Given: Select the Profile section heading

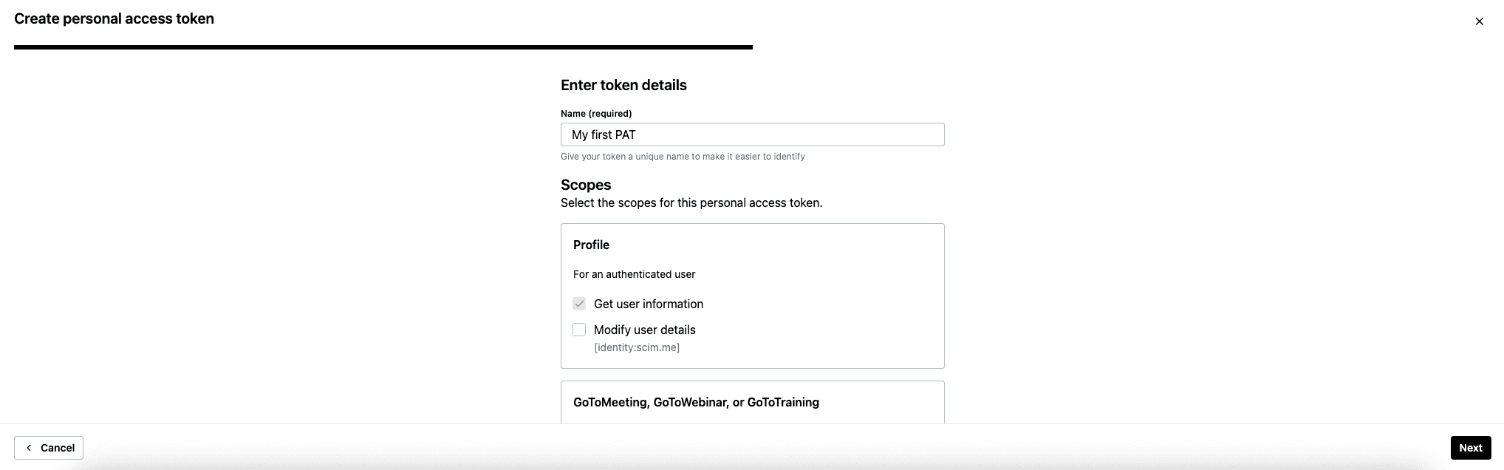Looking at the screenshot, I should pyautogui.click(x=591, y=245).
